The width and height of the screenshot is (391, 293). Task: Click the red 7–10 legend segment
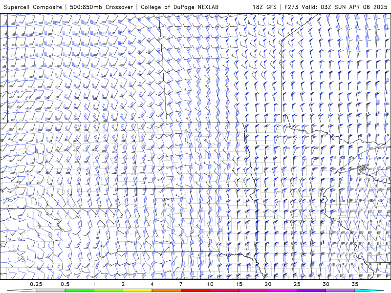[195, 291]
